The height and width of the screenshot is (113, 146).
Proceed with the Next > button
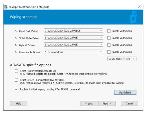point(107,103)
